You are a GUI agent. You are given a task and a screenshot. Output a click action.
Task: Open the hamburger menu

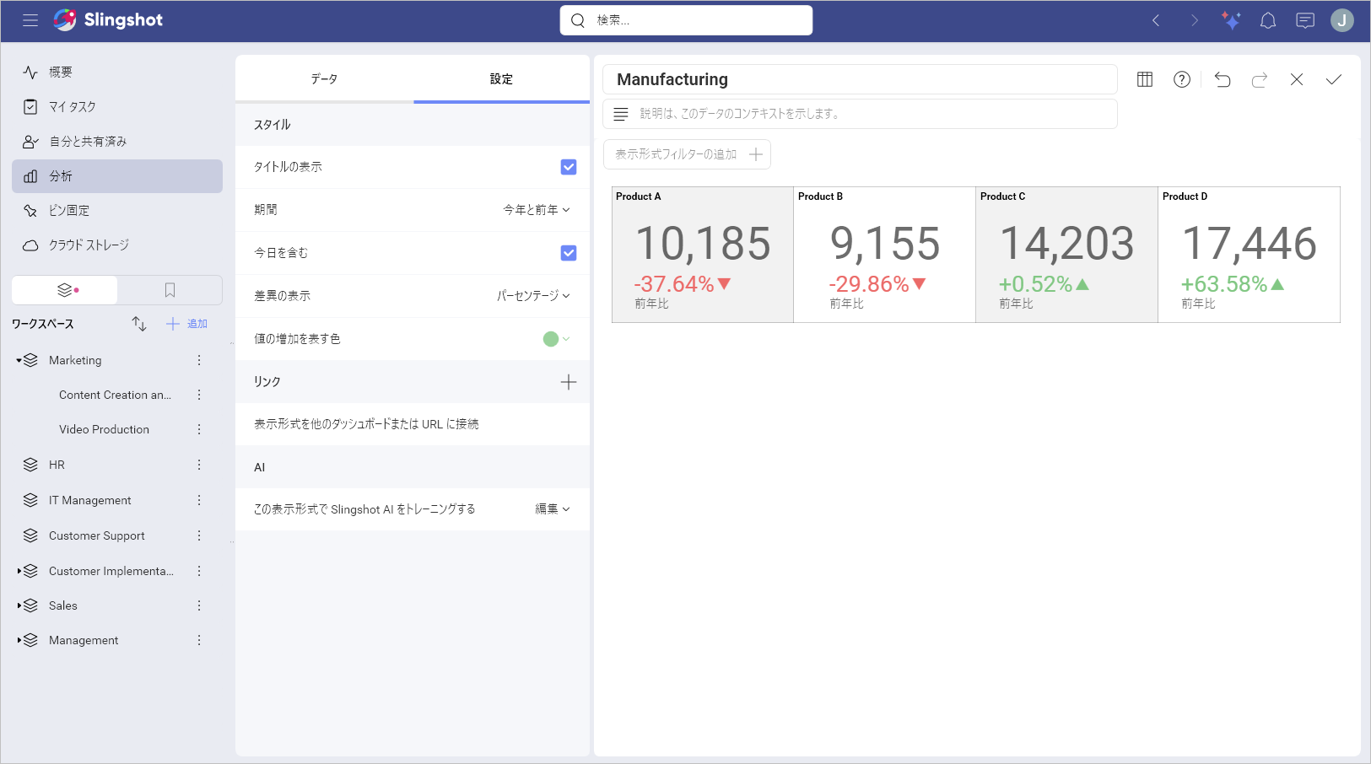tap(30, 20)
